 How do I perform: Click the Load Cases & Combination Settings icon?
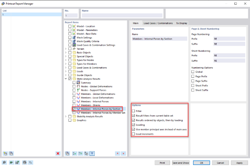(x=74, y=45)
